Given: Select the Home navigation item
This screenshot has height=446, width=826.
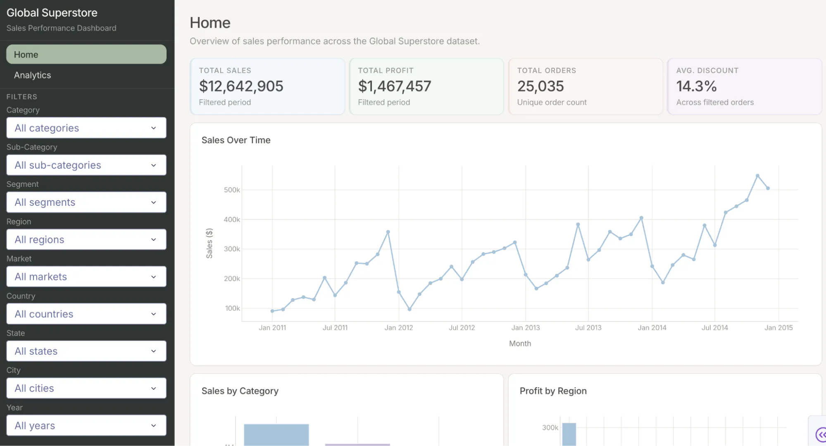Looking at the screenshot, I should click(86, 54).
